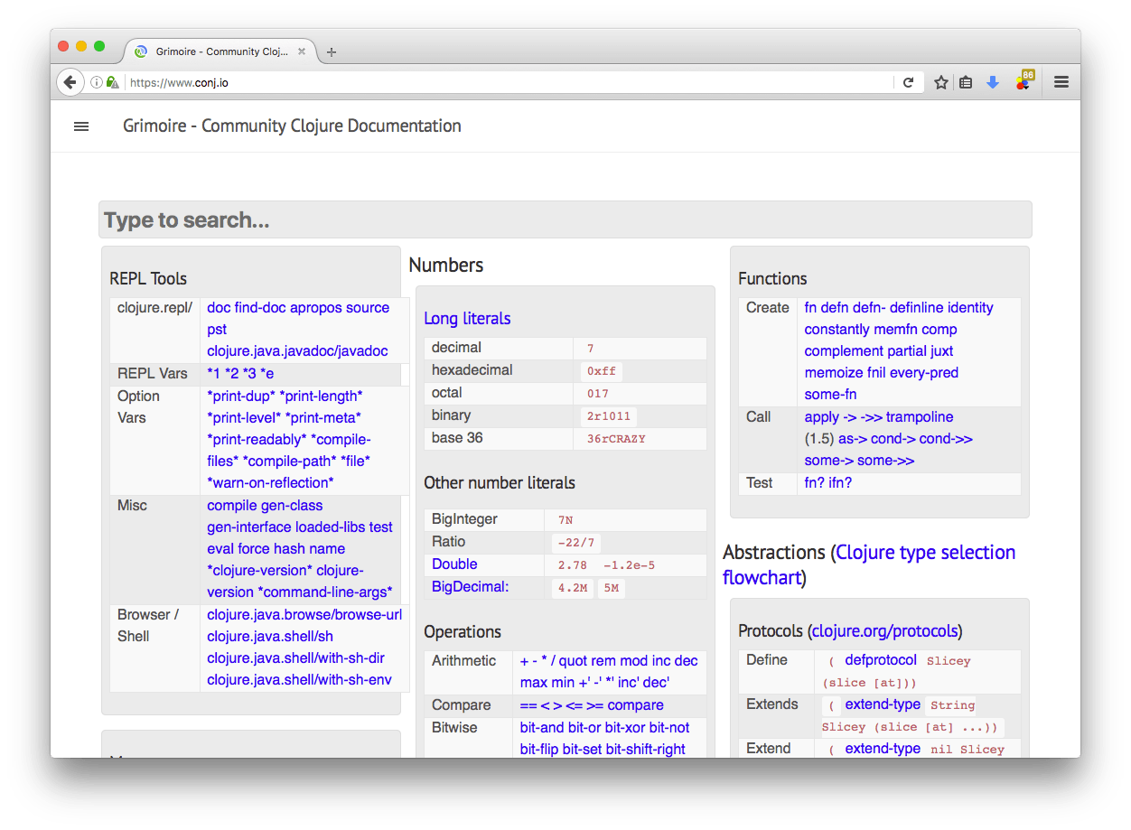Bookmark this page with the star icon
The width and height of the screenshot is (1131, 830).
click(x=940, y=82)
